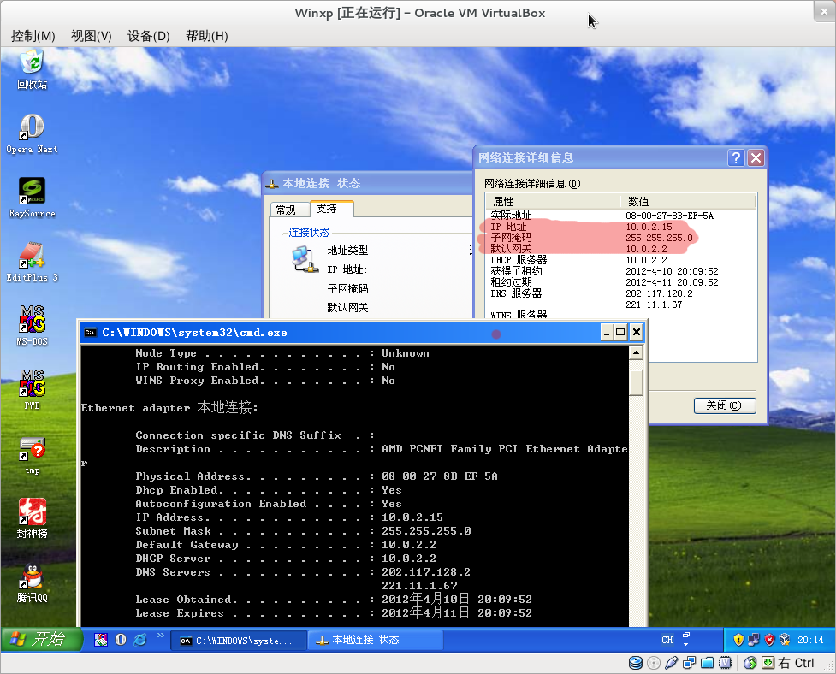Activate the 本地连接 状态 taskbar button
The height and width of the screenshot is (674, 836).
tap(376, 641)
